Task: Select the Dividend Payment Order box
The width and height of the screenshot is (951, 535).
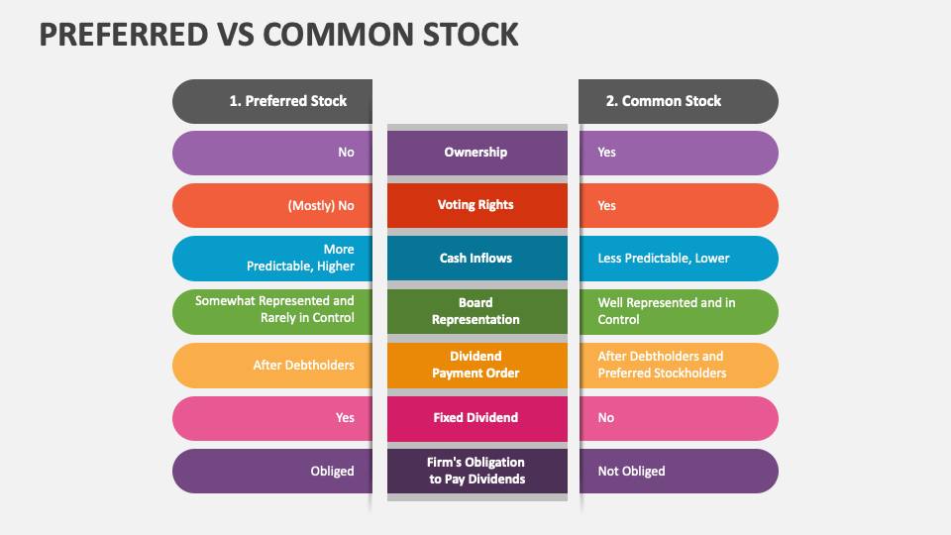Action: click(x=477, y=366)
